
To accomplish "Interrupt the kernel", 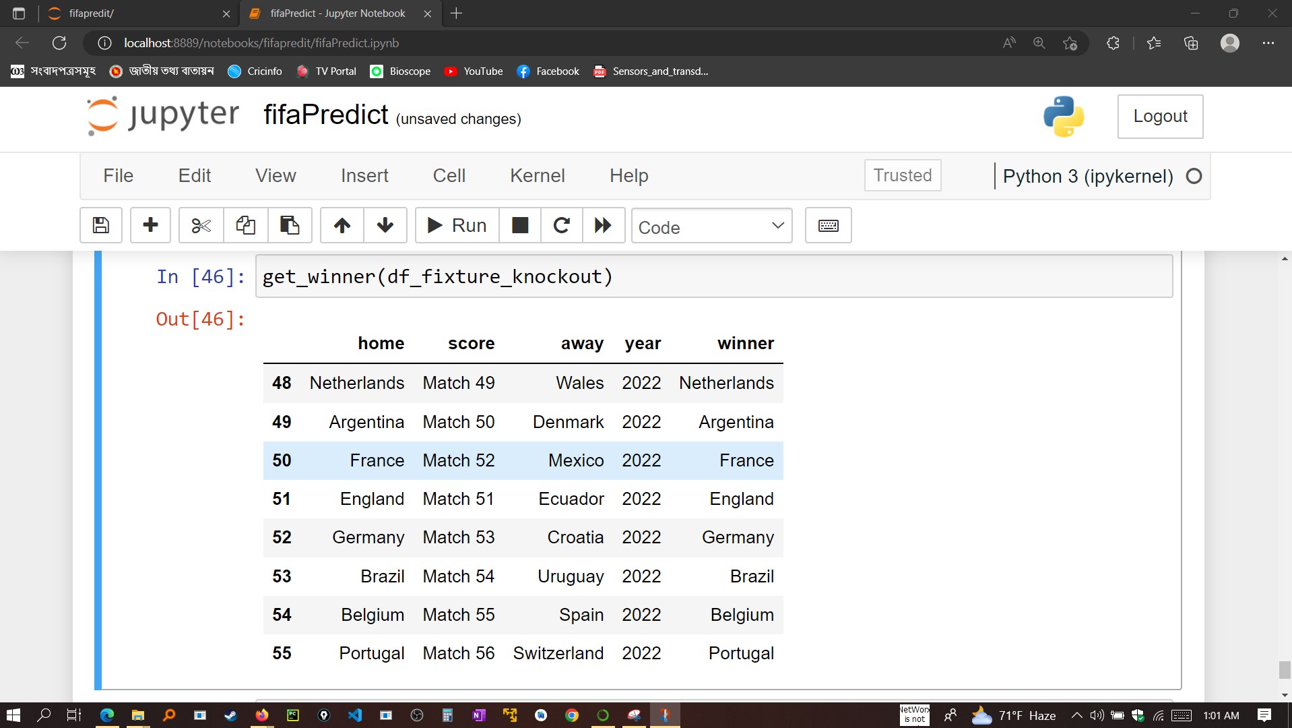I will (519, 225).
